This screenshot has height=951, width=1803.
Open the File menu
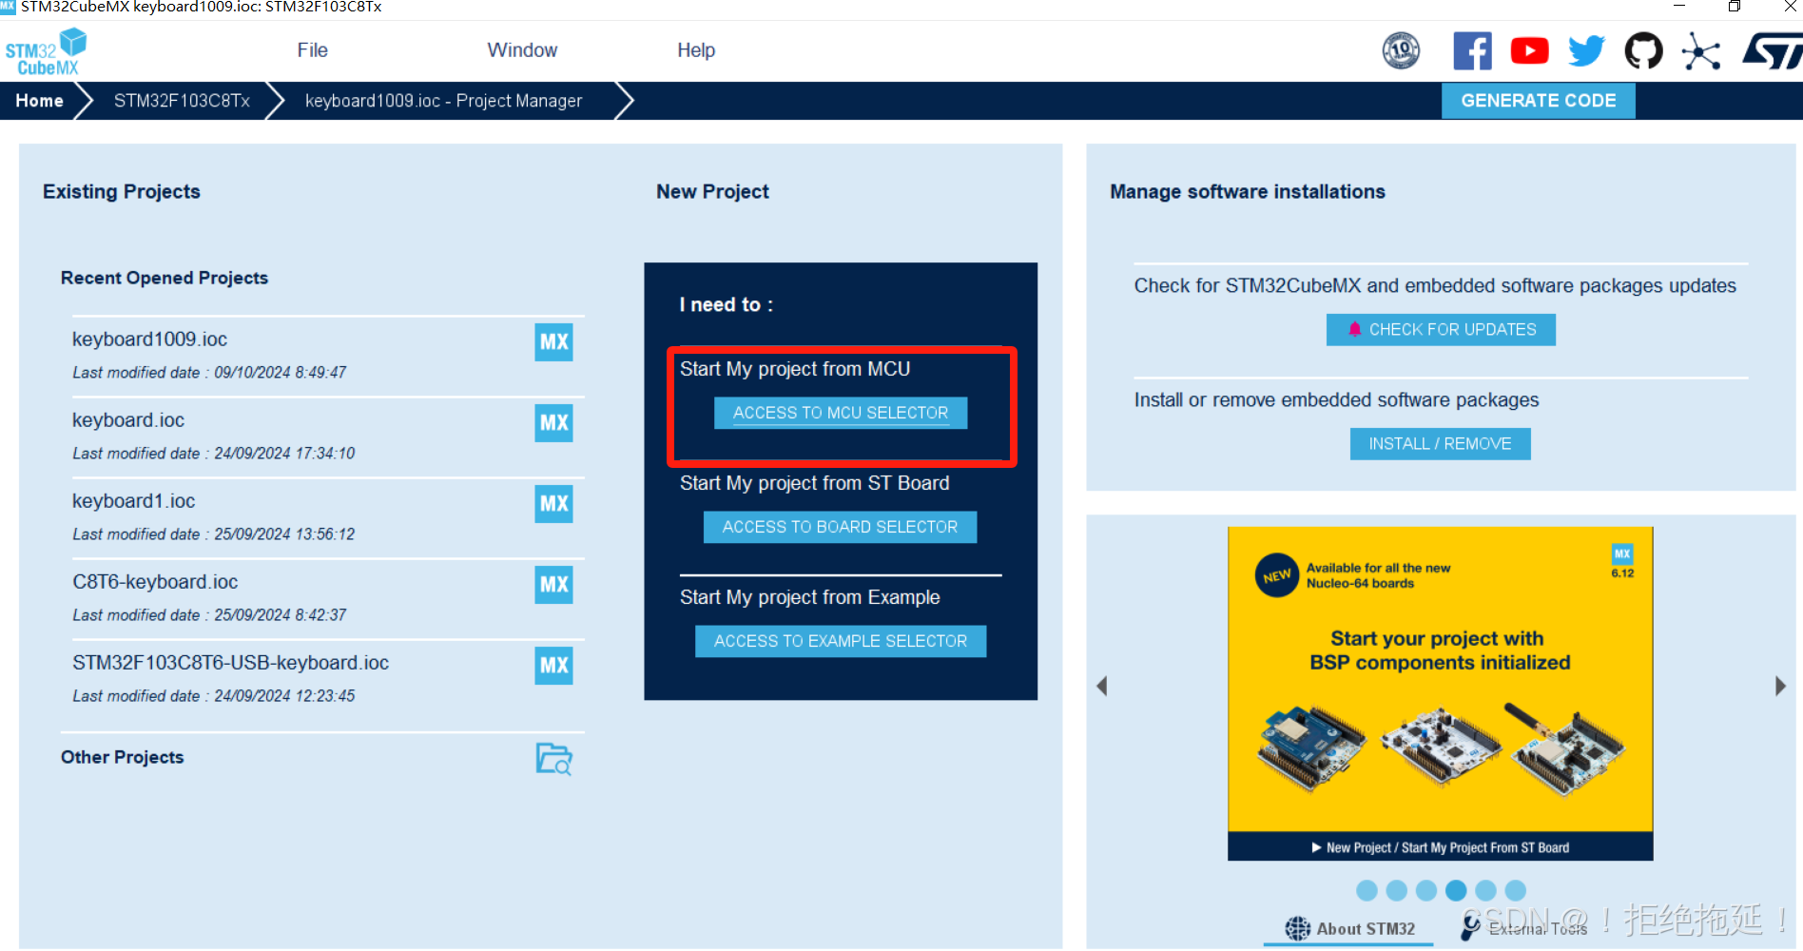(x=312, y=50)
